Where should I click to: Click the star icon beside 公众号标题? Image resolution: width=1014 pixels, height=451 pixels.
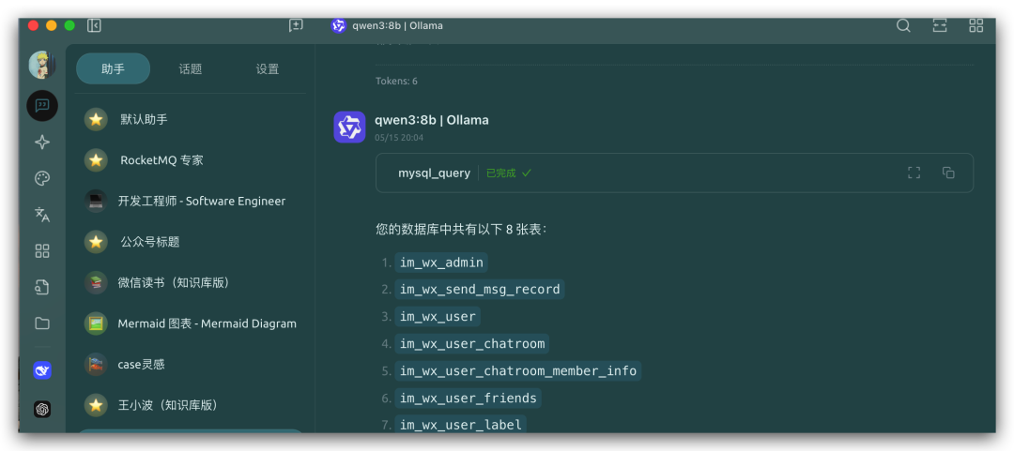[x=96, y=242]
